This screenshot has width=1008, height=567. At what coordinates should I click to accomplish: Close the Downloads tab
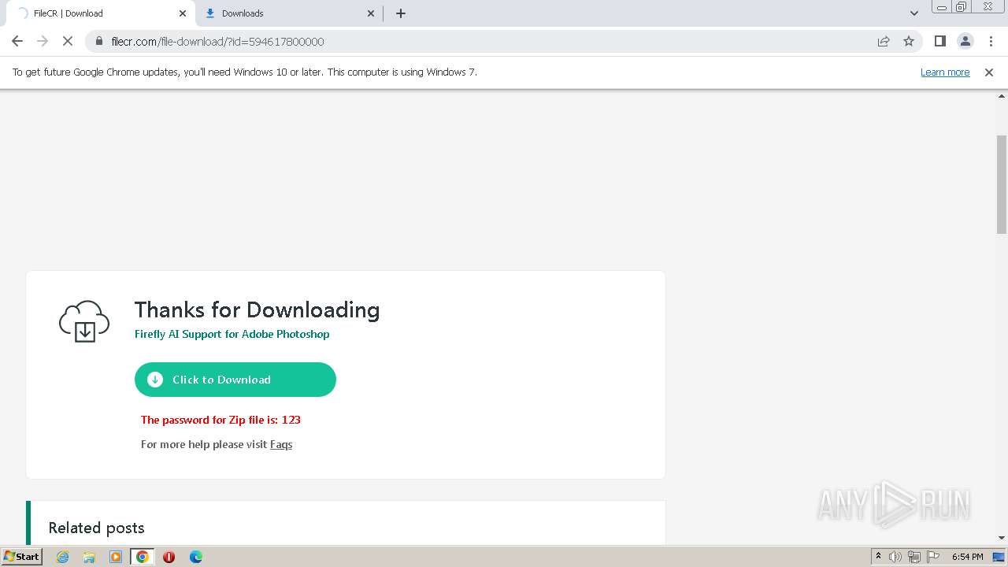click(x=371, y=13)
